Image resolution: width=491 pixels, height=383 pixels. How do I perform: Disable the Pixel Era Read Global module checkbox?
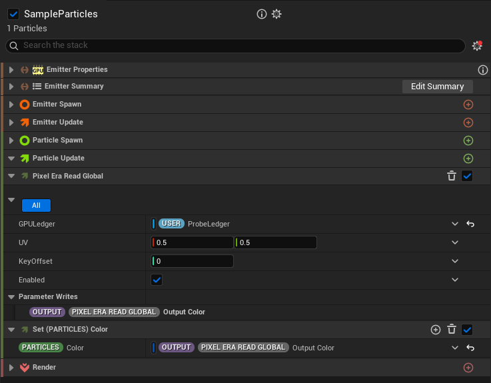click(467, 176)
